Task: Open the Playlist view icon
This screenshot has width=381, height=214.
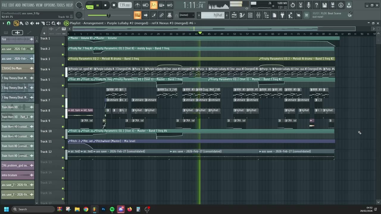Action: click(234, 15)
